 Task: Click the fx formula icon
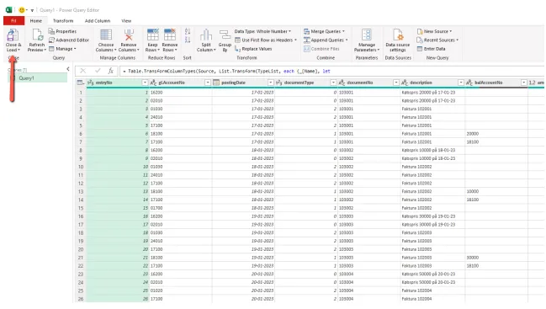pos(111,71)
